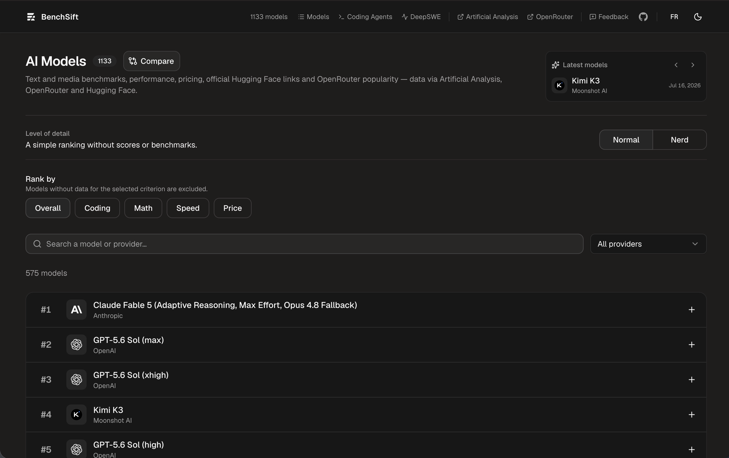This screenshot has width=729, height=458.
Task: Open the OpenRouter external link
Action: pyautogui.click(x=550, y=17)
